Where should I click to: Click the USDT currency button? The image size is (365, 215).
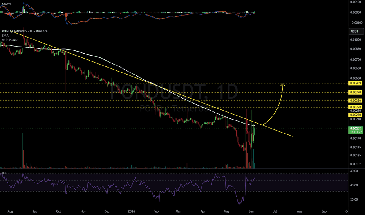point(356,31)
